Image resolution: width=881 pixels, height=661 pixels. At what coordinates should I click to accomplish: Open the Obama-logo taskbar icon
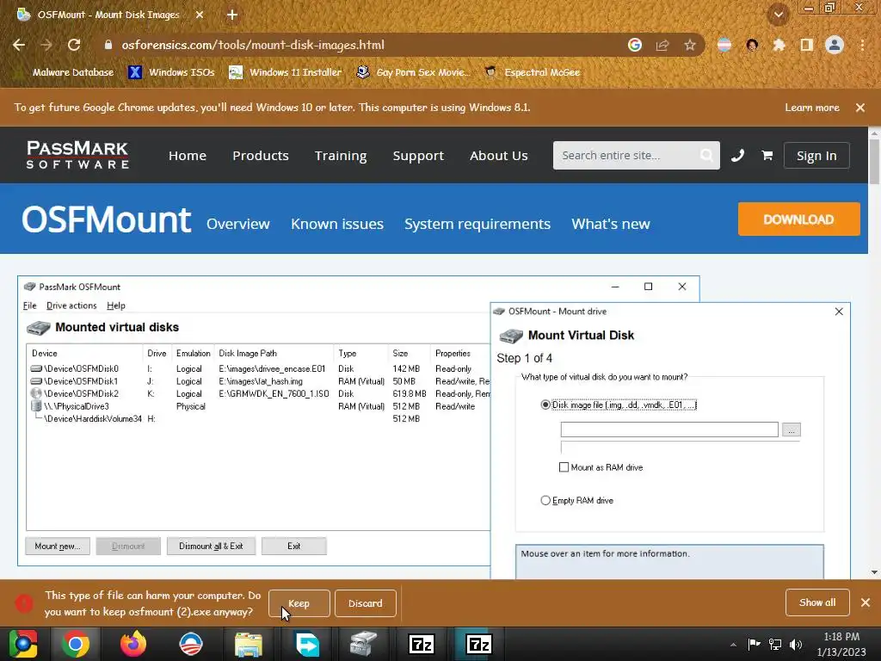191,644
